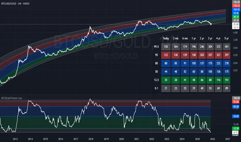The height and width of the screenshot is (142, 241).
Task: Click the 6.00 price axis value
Action: point(235,33)
